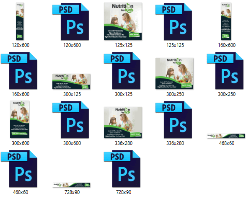Select the 120x600 PSD file icon
The height and width of the screenshot is (199, 251).
click(x=70, y=22)
